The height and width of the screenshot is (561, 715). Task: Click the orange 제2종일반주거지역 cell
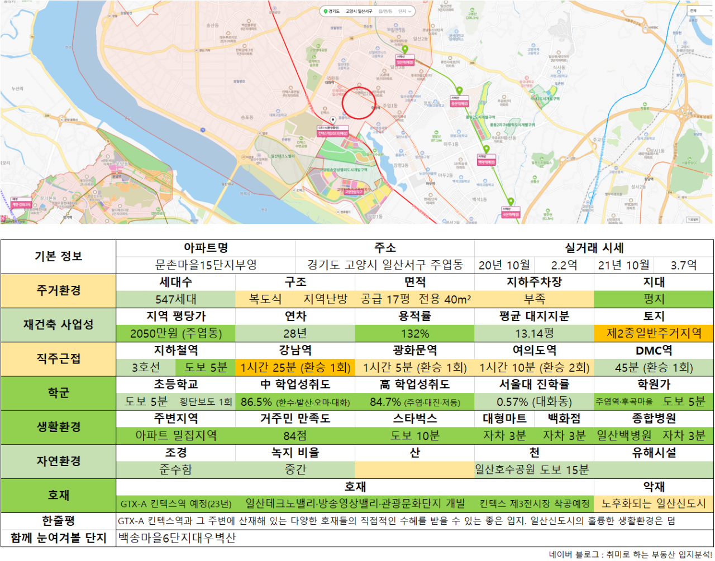[654, 333]
